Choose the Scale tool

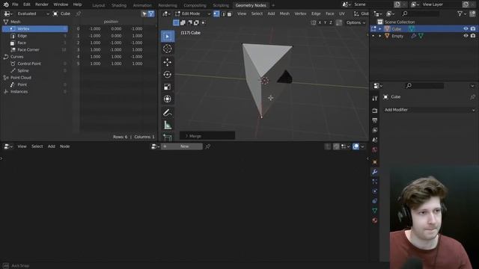[x=168, y=87]
